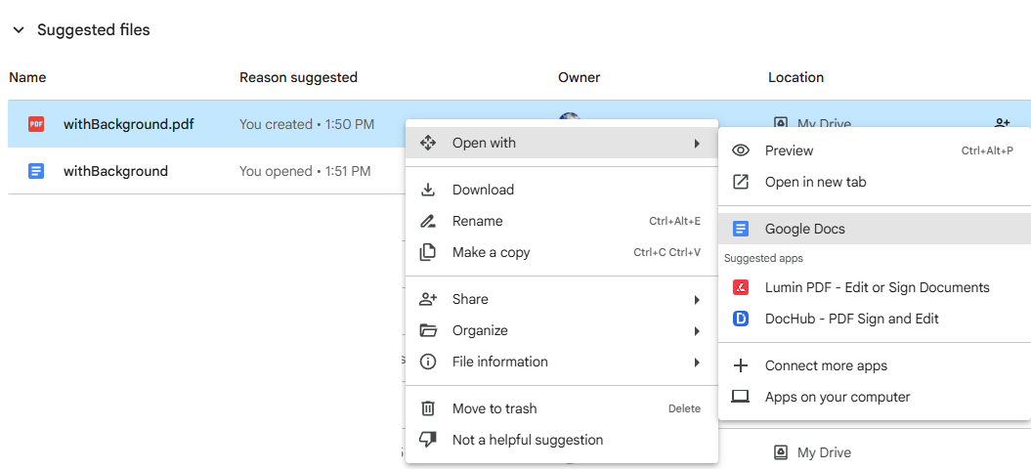Click the Rename pencil icon

click(428, 221)
